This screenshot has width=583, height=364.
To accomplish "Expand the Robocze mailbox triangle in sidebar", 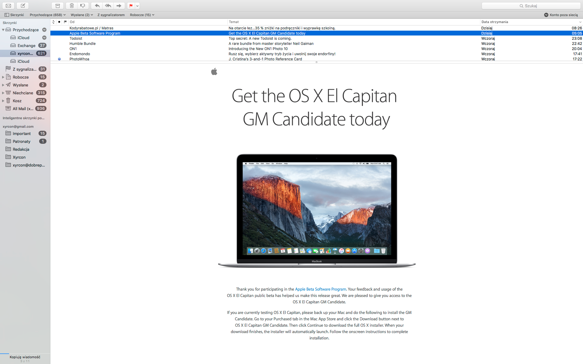I will click(x=3, y=77).
